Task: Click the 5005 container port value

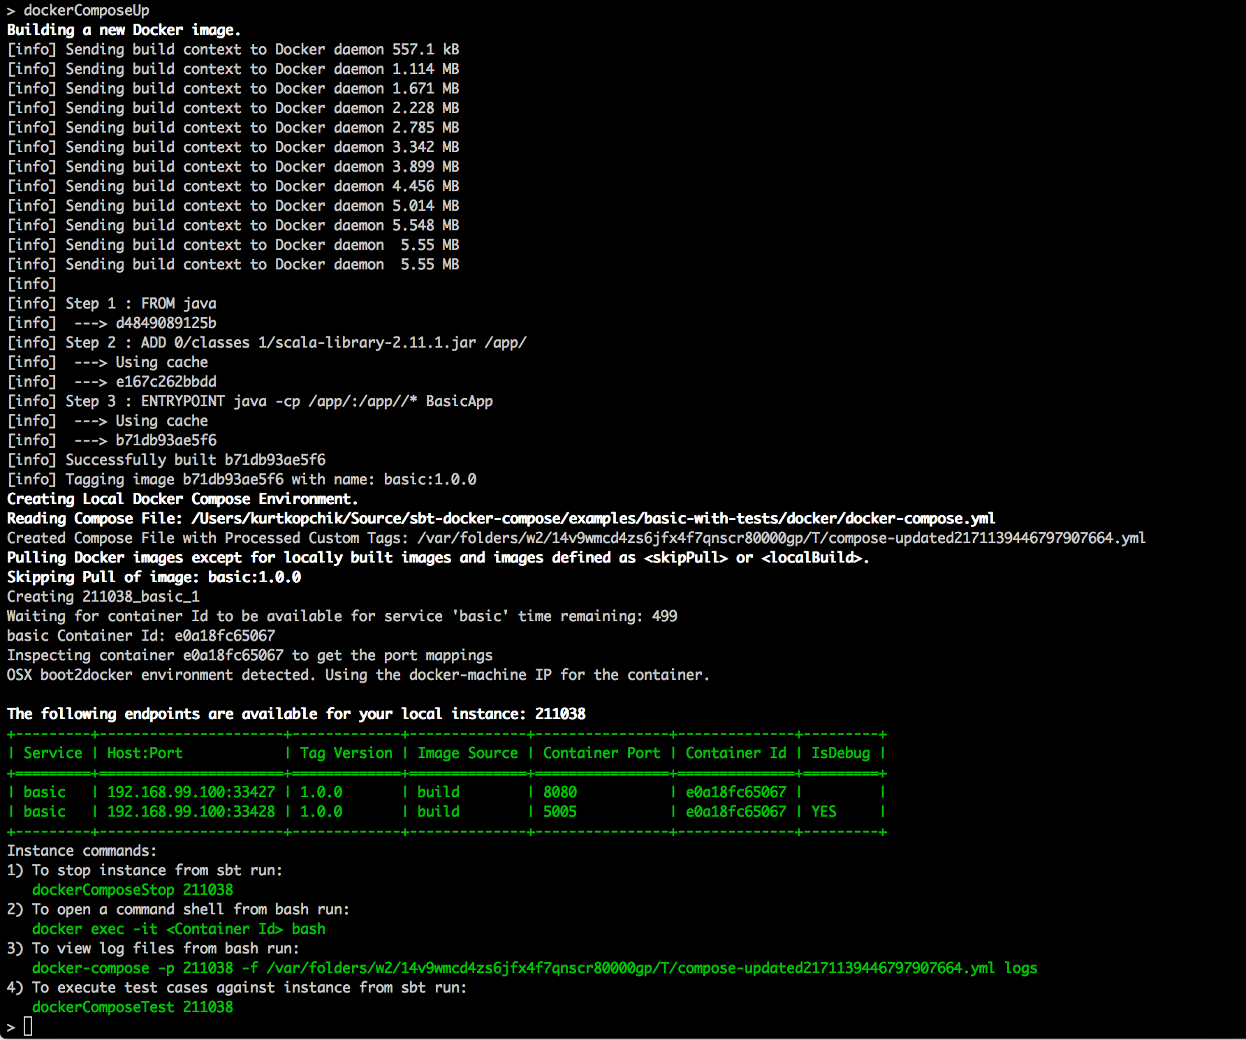Action: click(x=560, y=812)
